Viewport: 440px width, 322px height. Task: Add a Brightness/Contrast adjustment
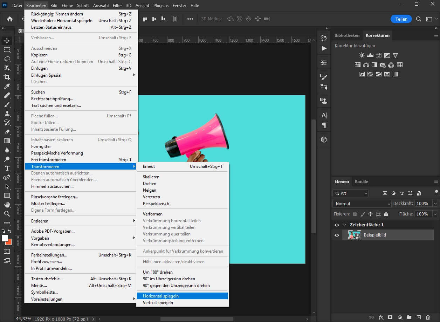coord(361,55)
